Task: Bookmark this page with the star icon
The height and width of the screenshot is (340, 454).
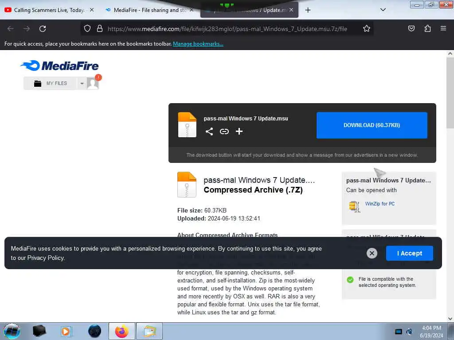Action: click(x=367, y=29)
